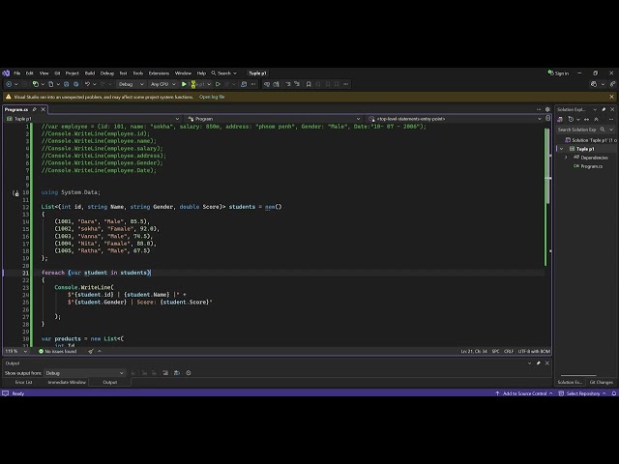Image resolution: width=619 pixels, height=464 pixels.
Task: Close the Output panel
Action: [547, 363]
